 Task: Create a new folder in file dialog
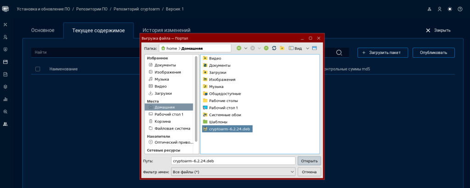click(282, 48)
